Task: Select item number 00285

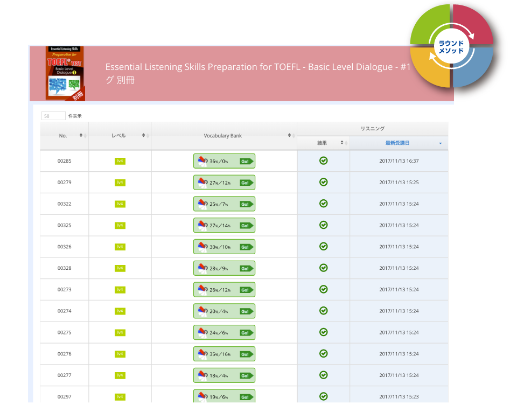Action: pyautogui.click(x=64, y=161)
